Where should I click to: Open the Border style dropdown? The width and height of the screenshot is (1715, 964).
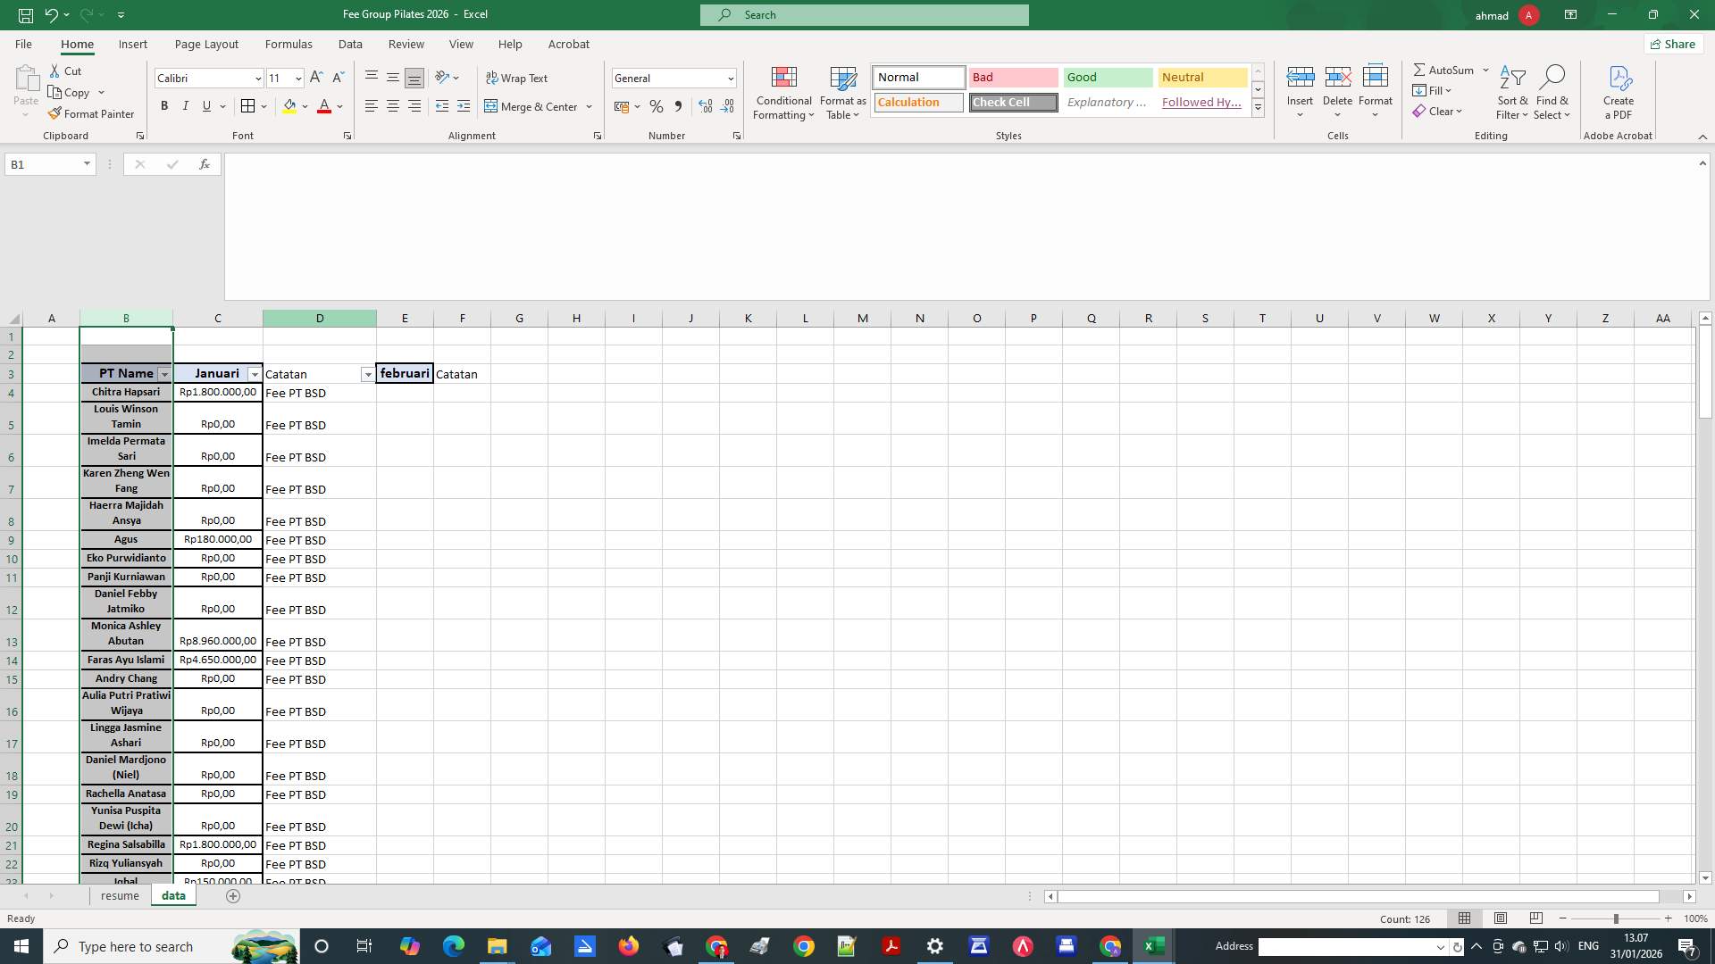pyautogui.click(x=263, y=106)
